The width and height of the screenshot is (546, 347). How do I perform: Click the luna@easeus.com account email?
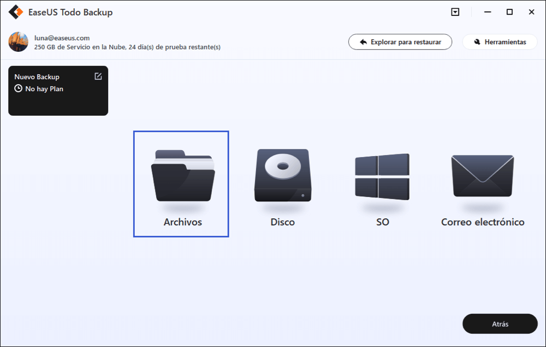62,38
